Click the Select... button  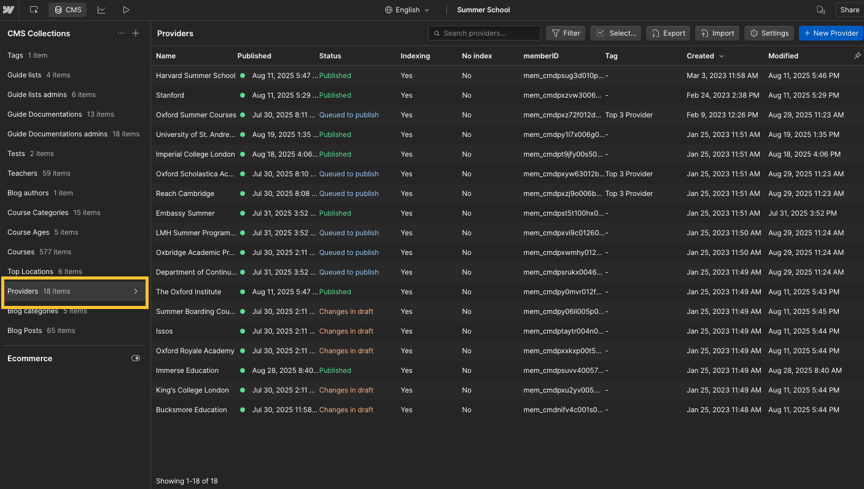(x=616, y=33)
